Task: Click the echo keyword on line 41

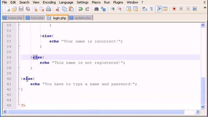Action: pyautogui.click(x=35, y=84)
